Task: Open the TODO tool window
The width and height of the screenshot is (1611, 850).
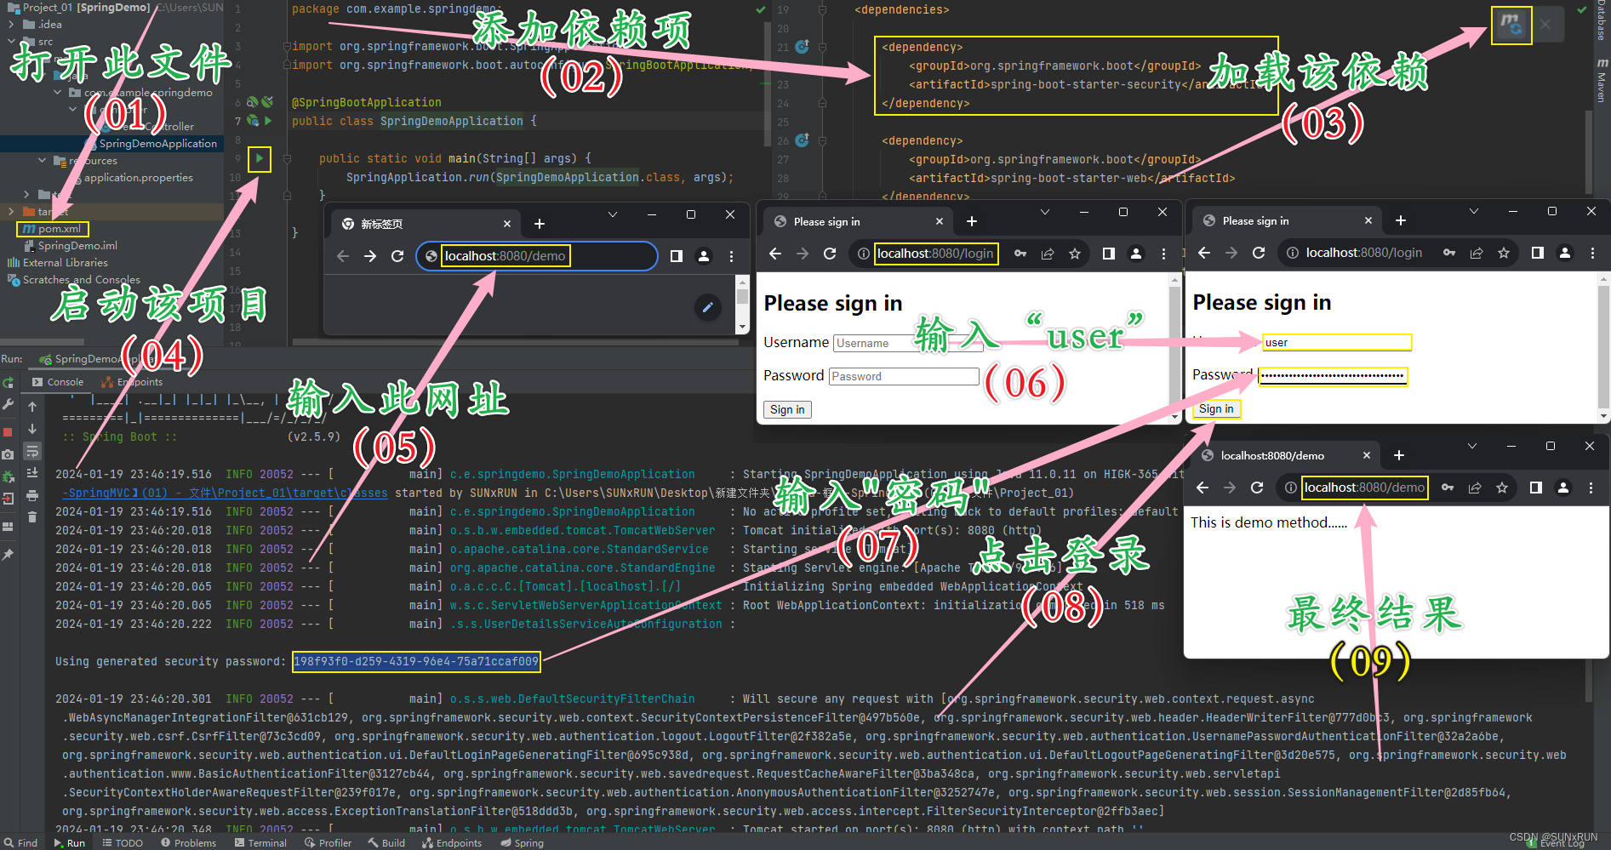Action: pyautogui.click(x=123, y=843)
